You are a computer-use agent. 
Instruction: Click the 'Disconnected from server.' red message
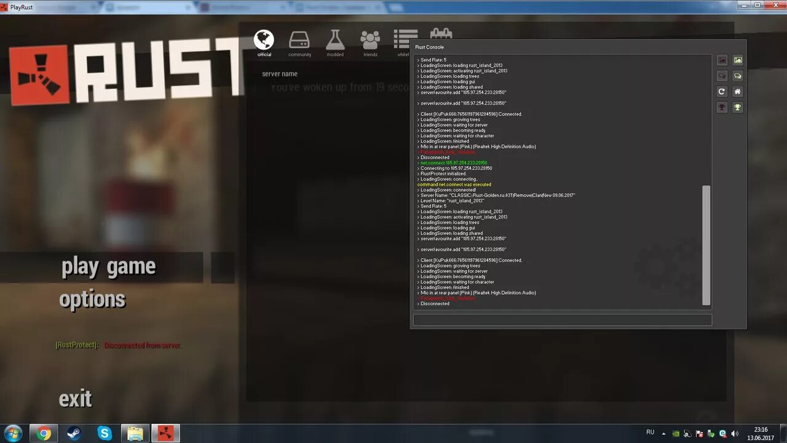click(x=143, y=346)
